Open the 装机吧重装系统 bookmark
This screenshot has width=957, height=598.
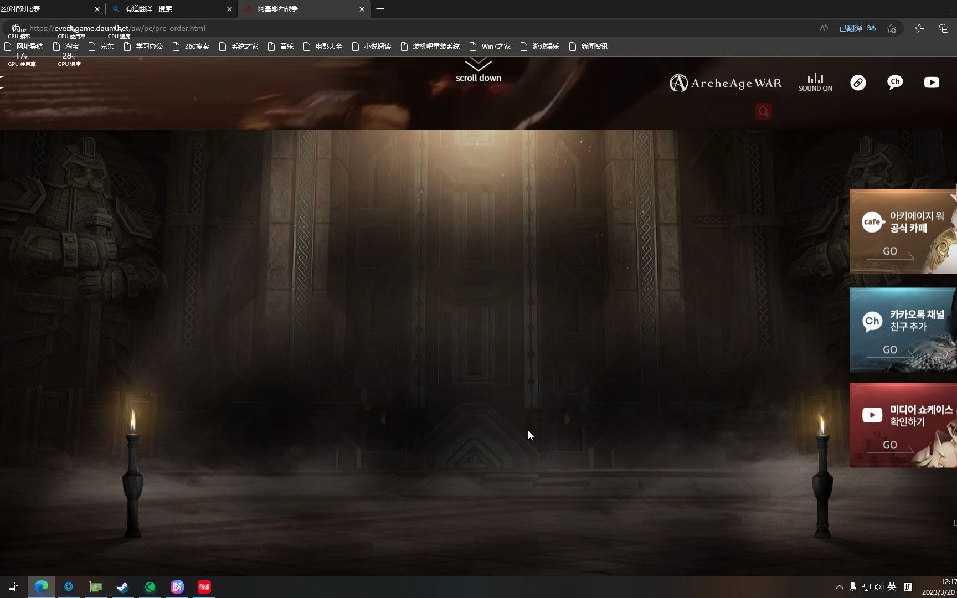click(x=430, y=47)
